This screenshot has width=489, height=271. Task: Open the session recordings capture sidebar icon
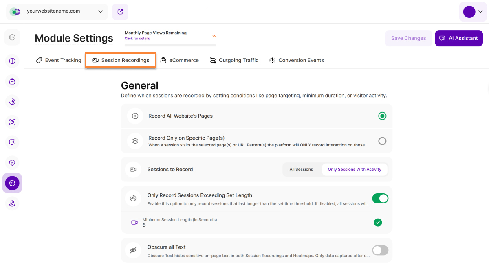(12, 122)
